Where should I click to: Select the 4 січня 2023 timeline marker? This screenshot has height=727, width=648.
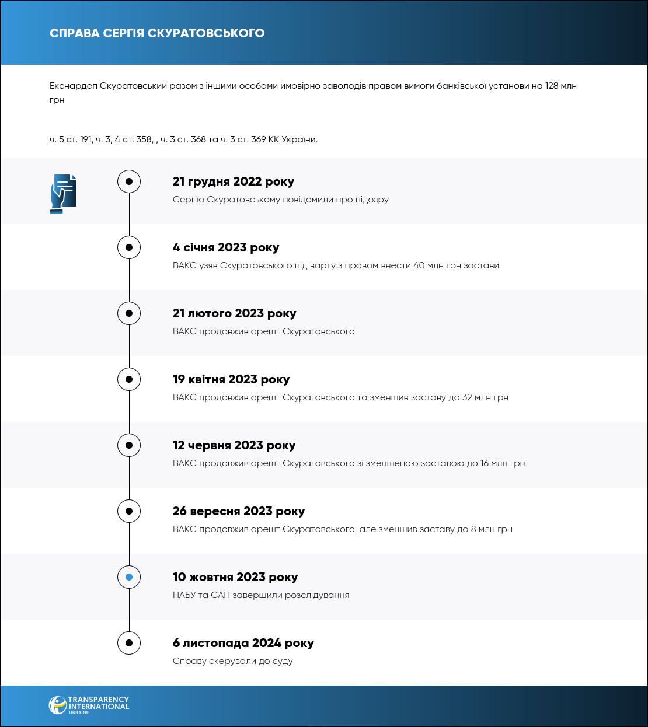[129, 247]
